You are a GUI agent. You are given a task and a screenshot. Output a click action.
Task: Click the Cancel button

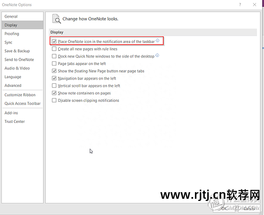249,208
